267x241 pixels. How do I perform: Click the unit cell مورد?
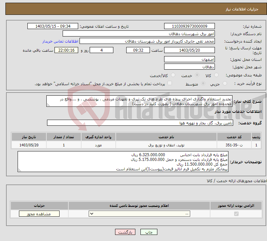98,145
